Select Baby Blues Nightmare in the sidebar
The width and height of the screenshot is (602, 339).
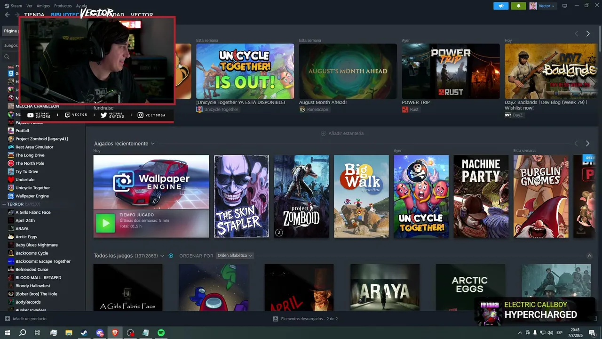(37, 245)
